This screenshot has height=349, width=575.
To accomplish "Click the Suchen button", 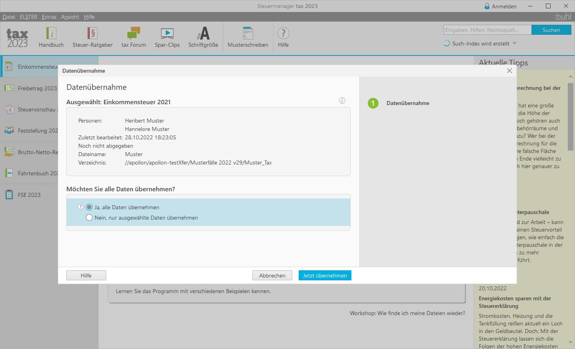I will click(x=551, y=30).
